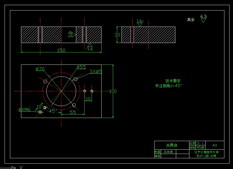Image resolution: width=233 pixels, height=169 pixels.
Task: Select the 1:1 scale value
Action: (x=200, y=143)
